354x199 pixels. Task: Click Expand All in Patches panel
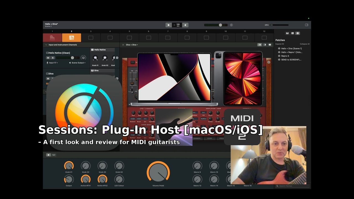[x=280, y=44]
